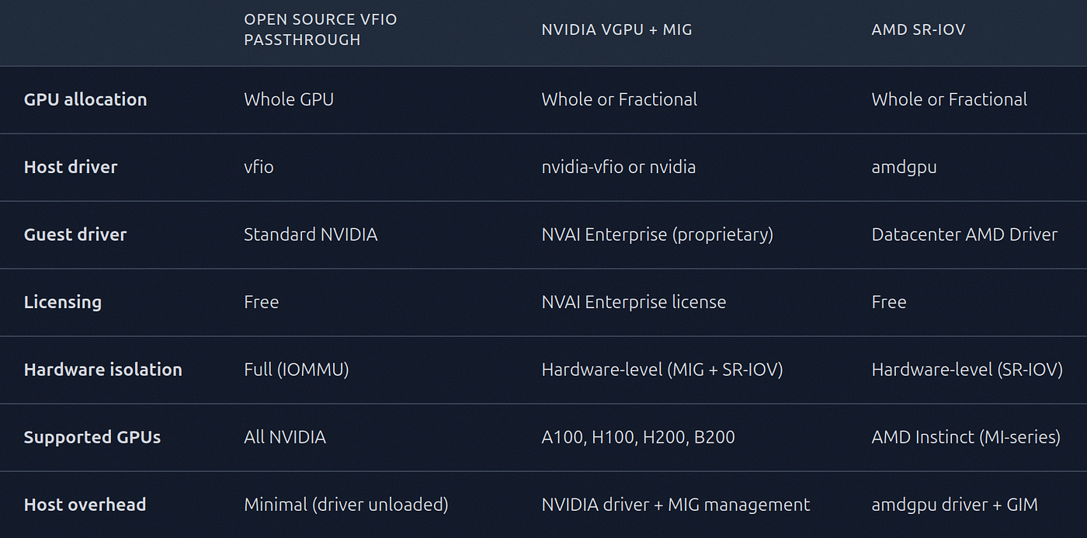Click the AMD SR-IOV column header
The height and width of the screenshot is (538, 1087).
(x=919, y=30)
